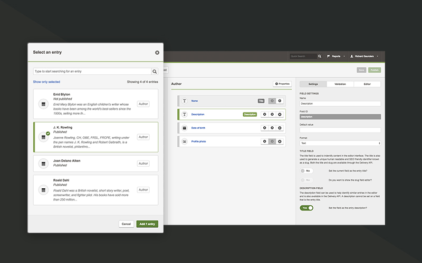Expand the Richard Saunders user menu arrow
The height and width of the screenshot is (263, 422).
click(377, 56)
